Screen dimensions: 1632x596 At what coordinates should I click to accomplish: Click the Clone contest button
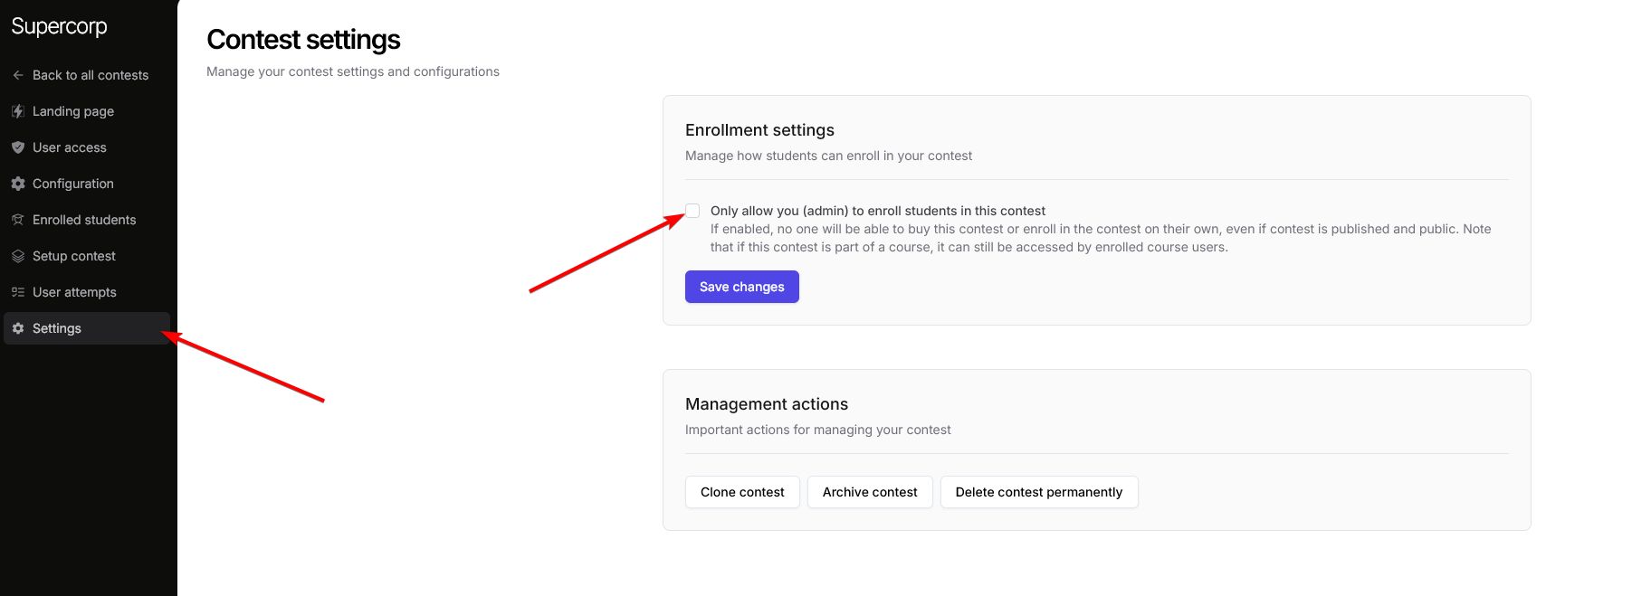pos(742,492)
